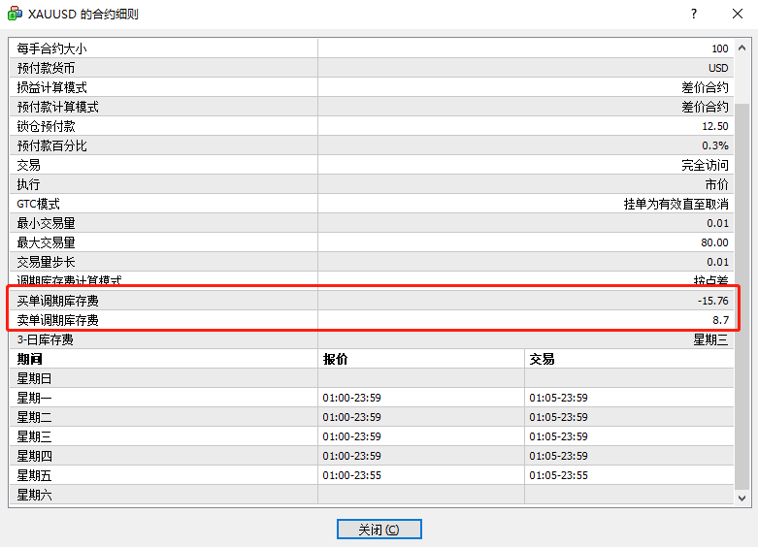Select the 锁仓预付款 row label
This screenshot has width=758, height=547.
coord(46,127)
